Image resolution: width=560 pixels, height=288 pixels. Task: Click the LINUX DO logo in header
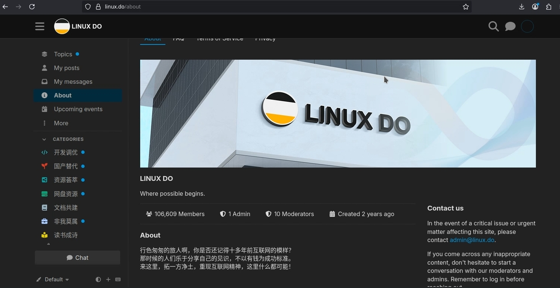[78, 26]
